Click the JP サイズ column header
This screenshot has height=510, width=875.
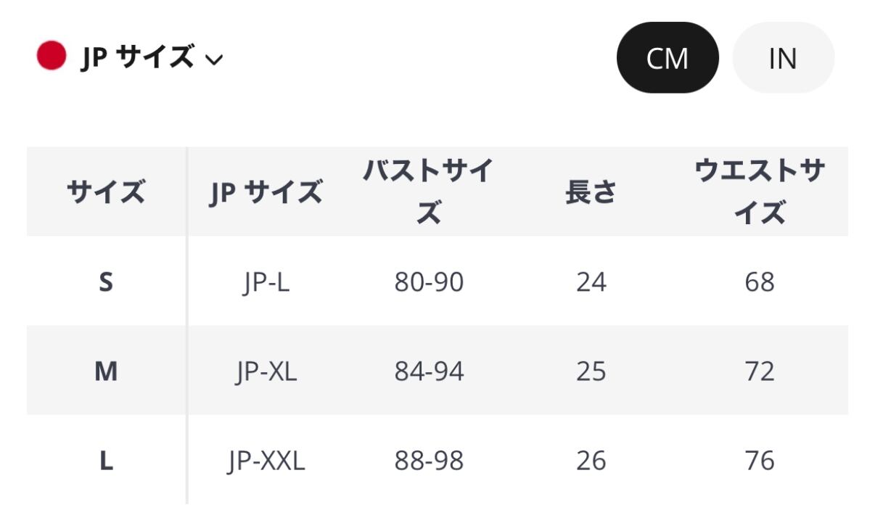266,192
